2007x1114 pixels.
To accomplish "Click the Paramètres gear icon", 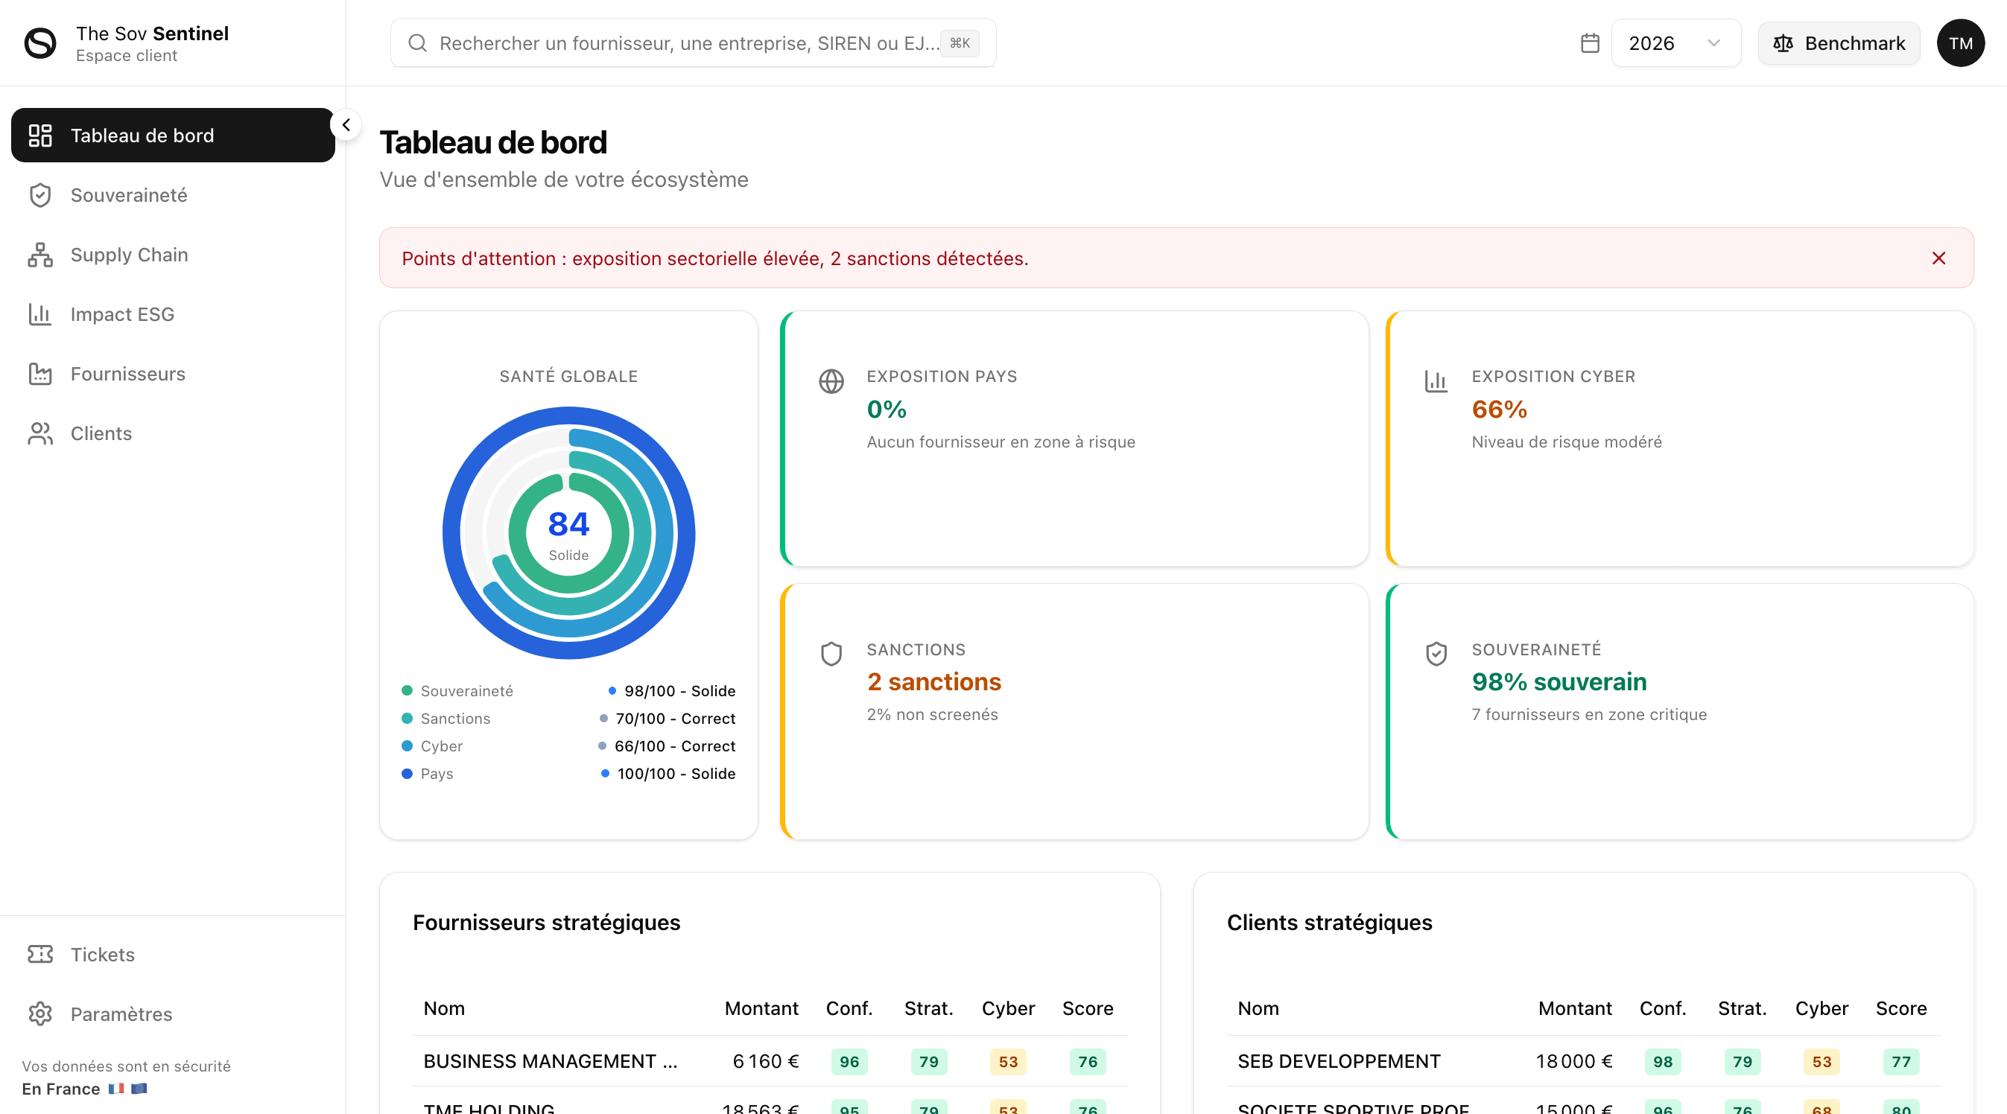I will point(40,1013).
